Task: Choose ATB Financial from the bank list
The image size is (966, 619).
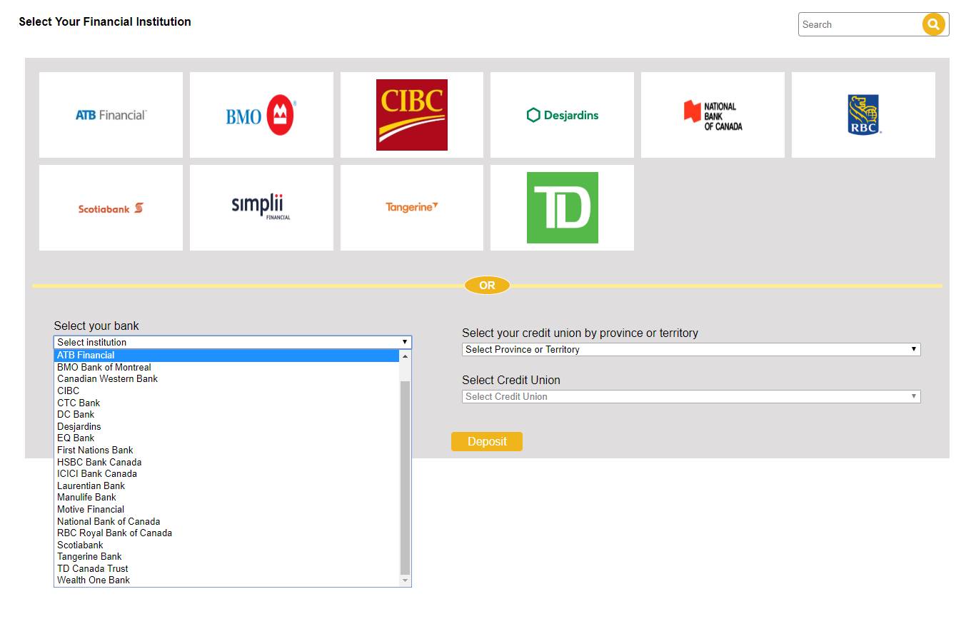Action: click(x=227, y=355)
